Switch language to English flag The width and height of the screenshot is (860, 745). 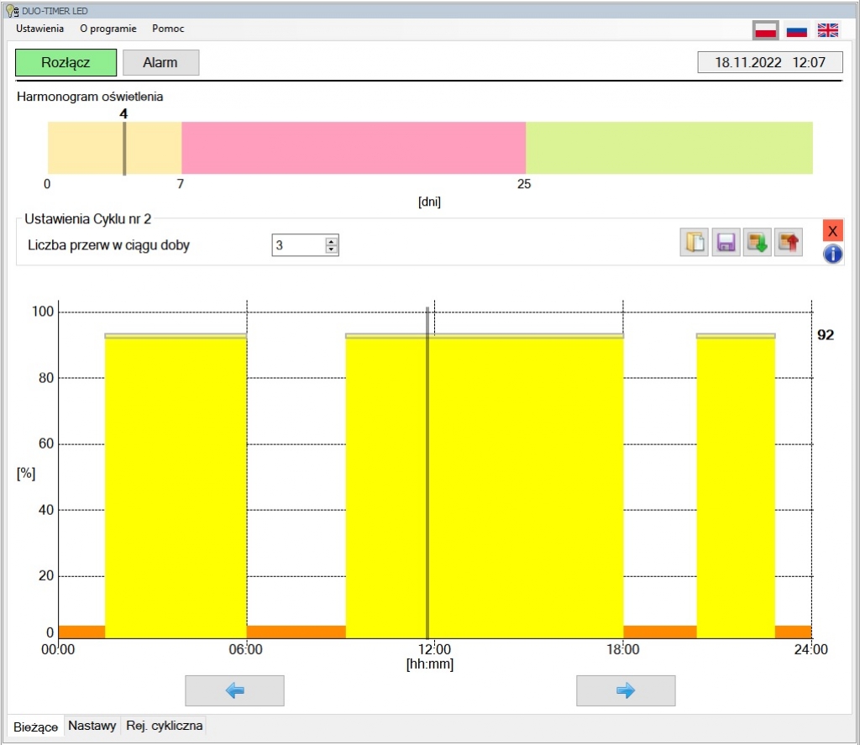[x=828, y=31]
